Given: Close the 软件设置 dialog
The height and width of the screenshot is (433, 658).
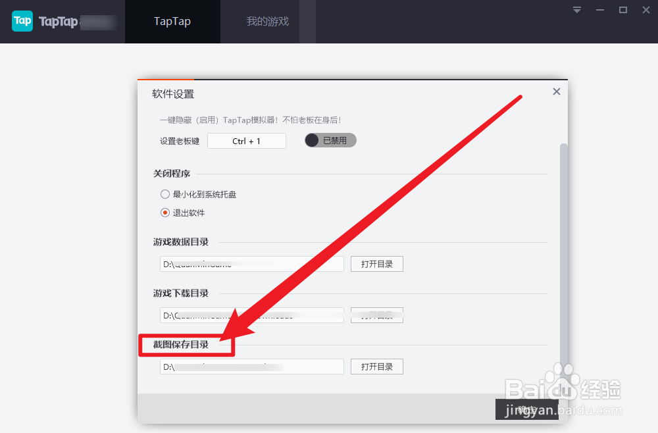Looking at the screenshot, I should tap(557, 91).
